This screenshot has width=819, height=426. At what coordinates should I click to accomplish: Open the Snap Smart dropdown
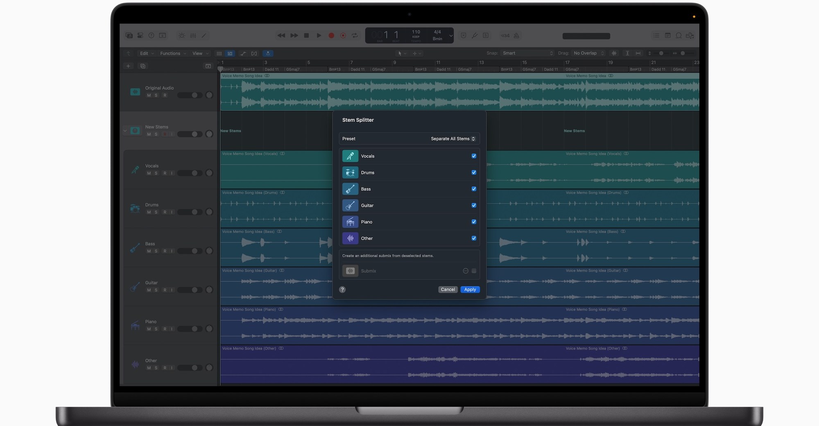[528, 53]
